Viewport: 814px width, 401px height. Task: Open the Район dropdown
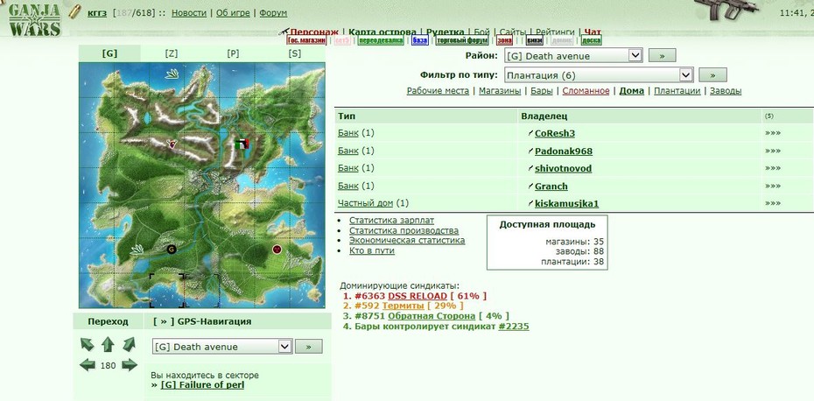coord(573,55)
